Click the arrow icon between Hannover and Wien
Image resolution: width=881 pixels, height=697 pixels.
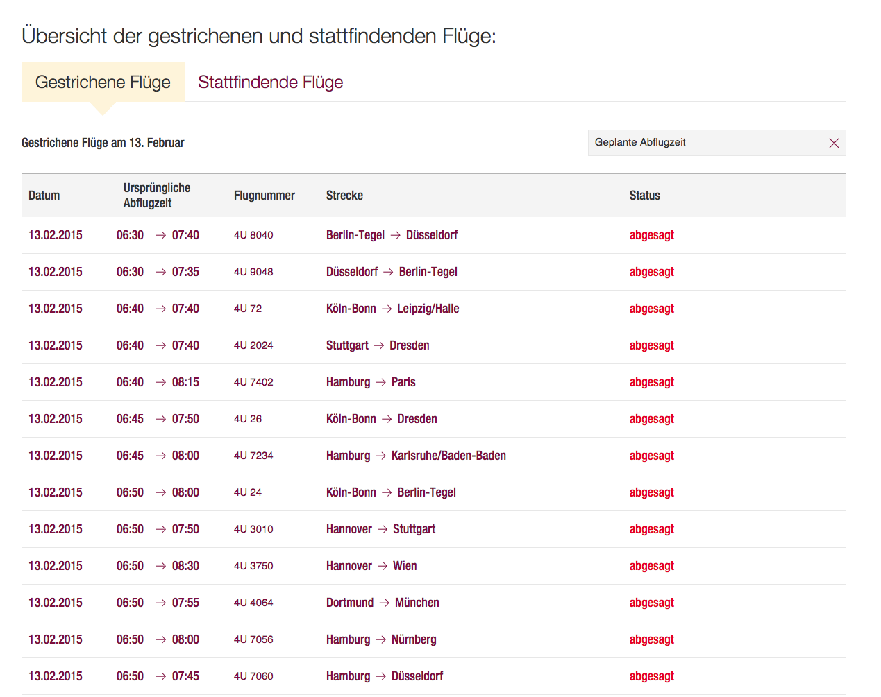coord(383,566)
